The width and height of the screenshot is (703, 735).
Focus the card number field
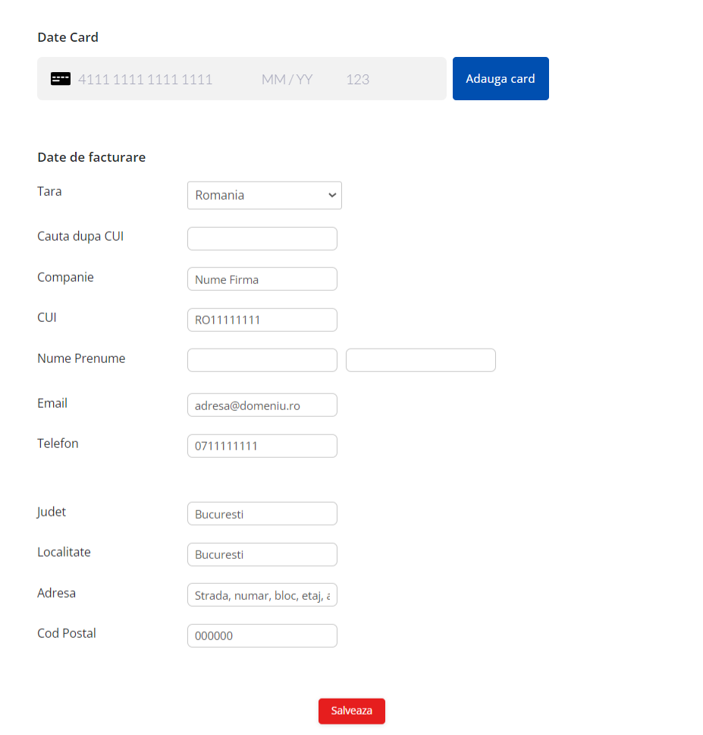click(145, 79)
